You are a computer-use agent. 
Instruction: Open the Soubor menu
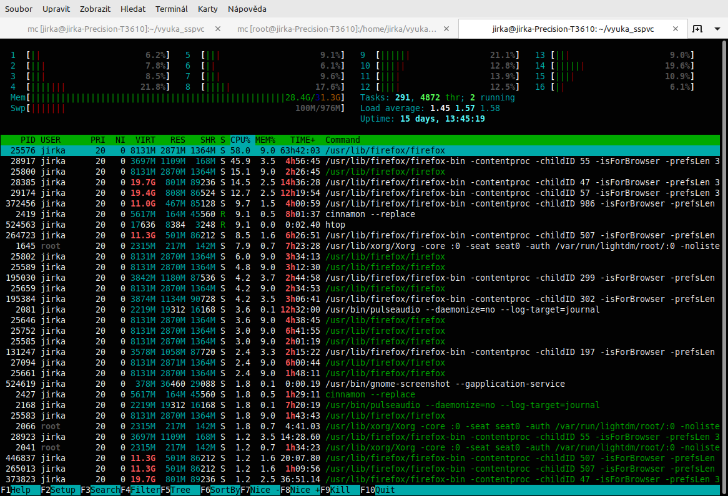point(19,9)
